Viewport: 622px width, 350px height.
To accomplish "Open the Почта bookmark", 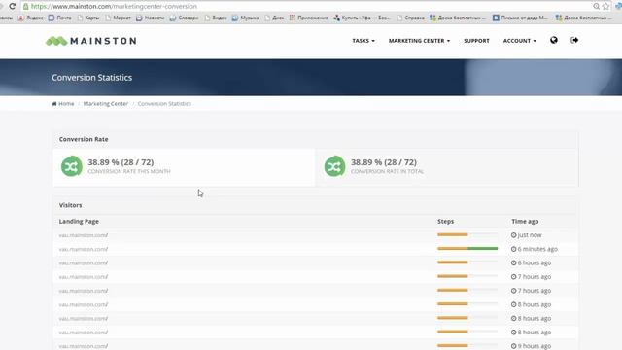I will coord(60,17).
